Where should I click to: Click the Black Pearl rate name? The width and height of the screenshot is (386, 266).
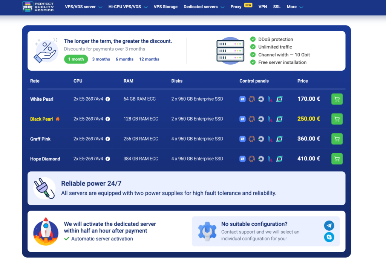[41, 119]
